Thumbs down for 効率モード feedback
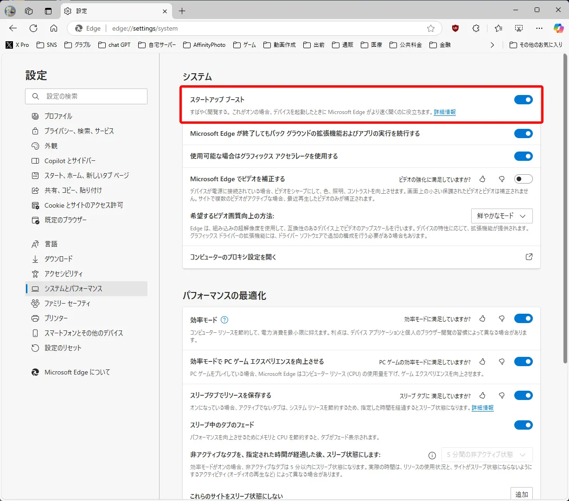This screenshot has width=569, height=501. (x=501, y=319)
